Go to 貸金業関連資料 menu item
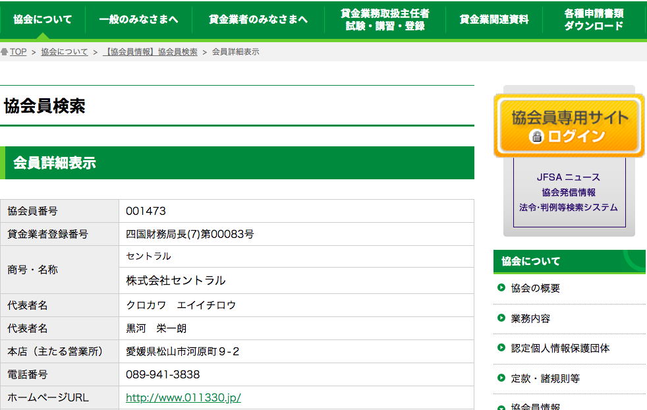This screenshot has height=410, width=647. pyautogui.click(x=493, y=20)
